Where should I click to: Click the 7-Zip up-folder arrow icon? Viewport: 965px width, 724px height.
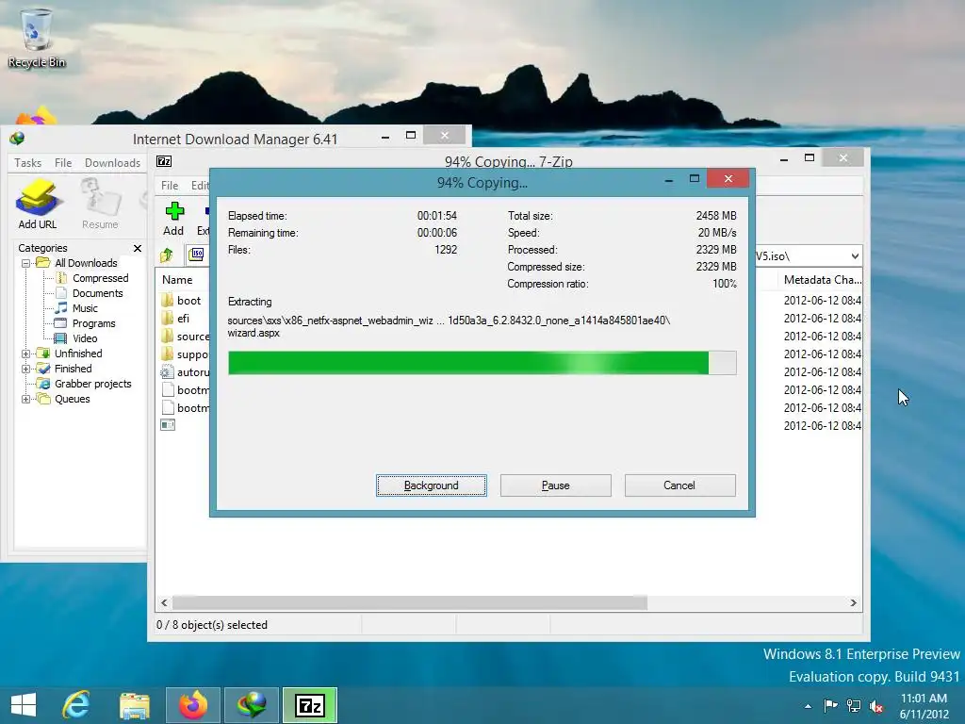tap(166, 255)
